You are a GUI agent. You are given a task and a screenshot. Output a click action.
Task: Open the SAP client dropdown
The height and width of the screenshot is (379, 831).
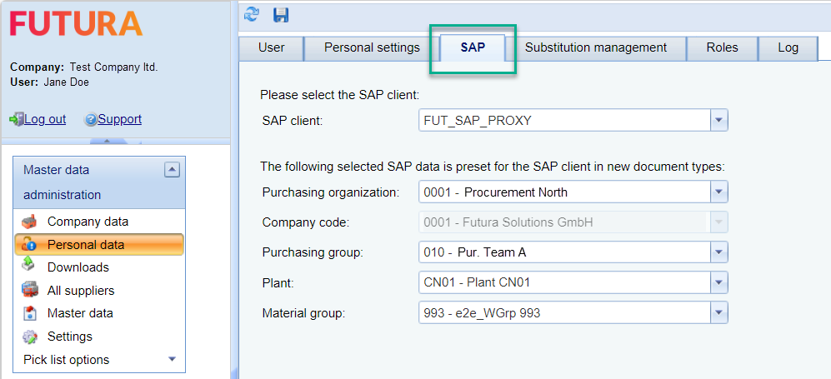[718, 121]
